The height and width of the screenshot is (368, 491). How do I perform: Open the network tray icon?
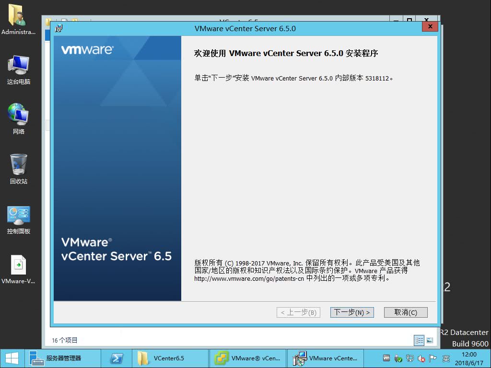(x=409, y=358)
